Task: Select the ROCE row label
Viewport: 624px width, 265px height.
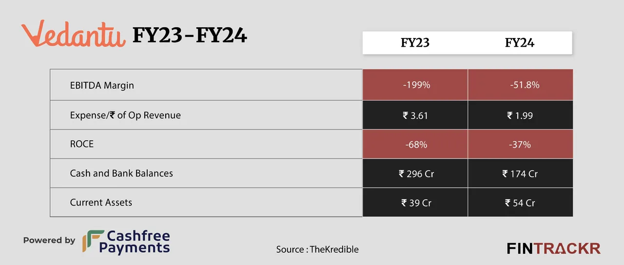Action: coord(81,144)
